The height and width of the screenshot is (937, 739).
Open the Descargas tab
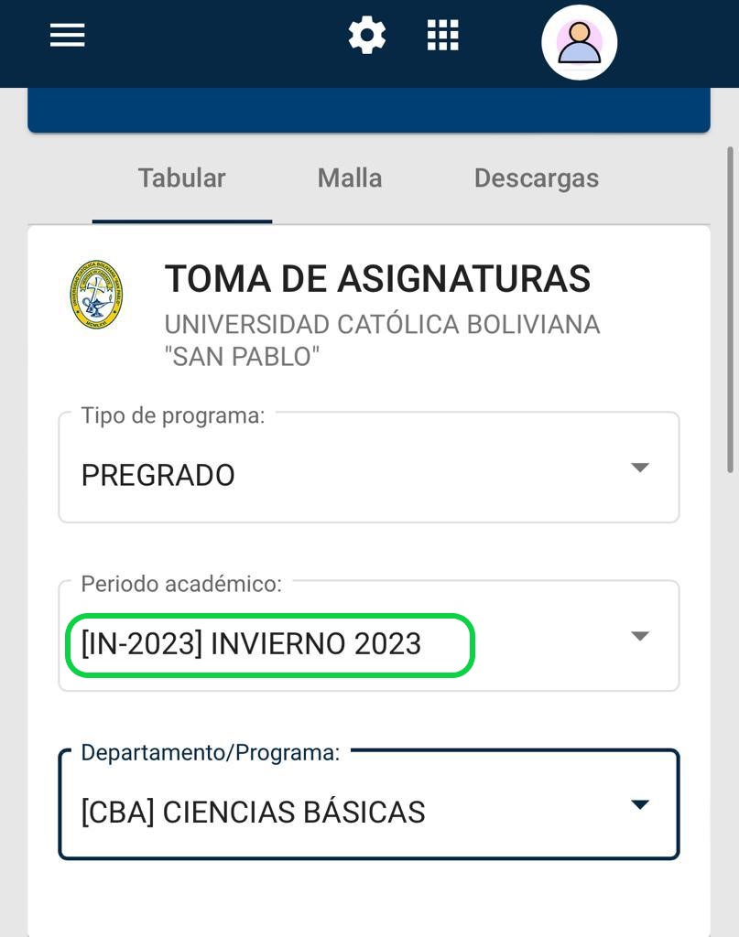tap(536, 178)
